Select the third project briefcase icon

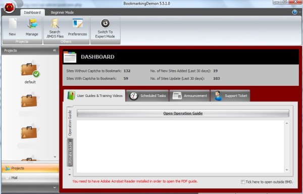30,132
